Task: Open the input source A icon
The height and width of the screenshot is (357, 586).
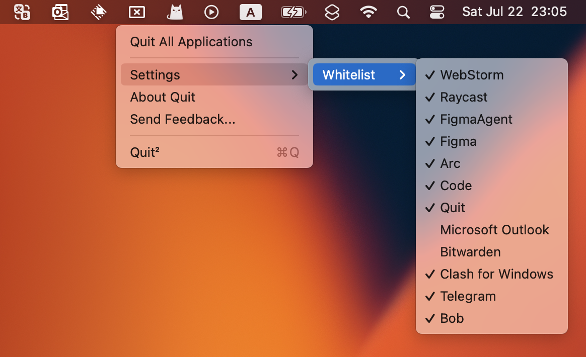Action: point(250,12)
